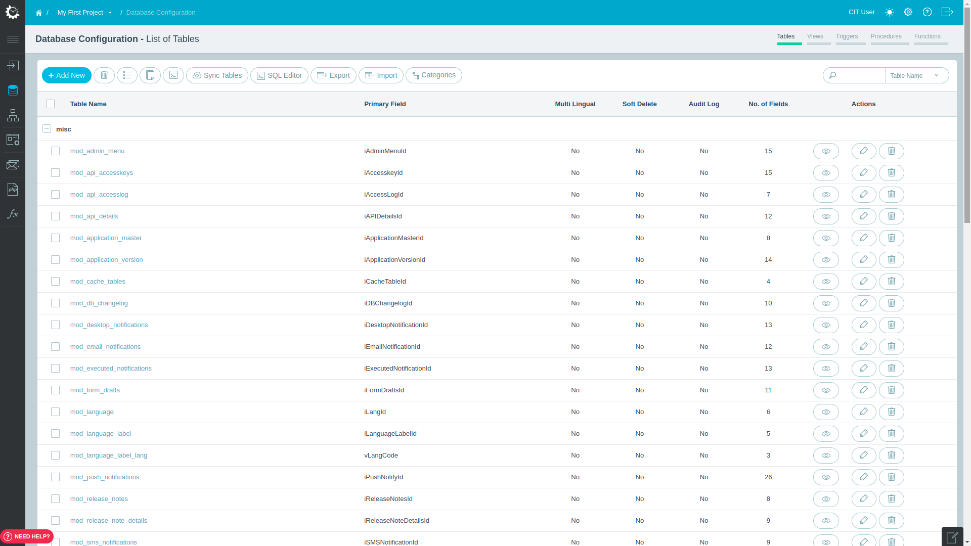
Task: Collapse the misc category group
Action: 47,129
